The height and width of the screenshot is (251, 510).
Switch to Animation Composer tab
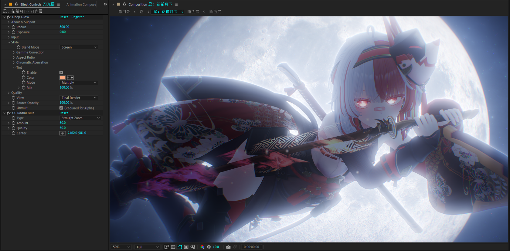pyautogui.click(x=81, y=5)
